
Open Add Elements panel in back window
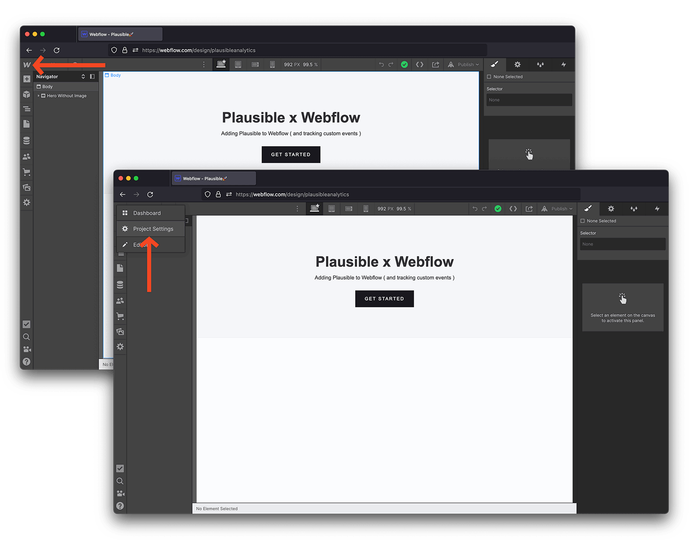27,79
